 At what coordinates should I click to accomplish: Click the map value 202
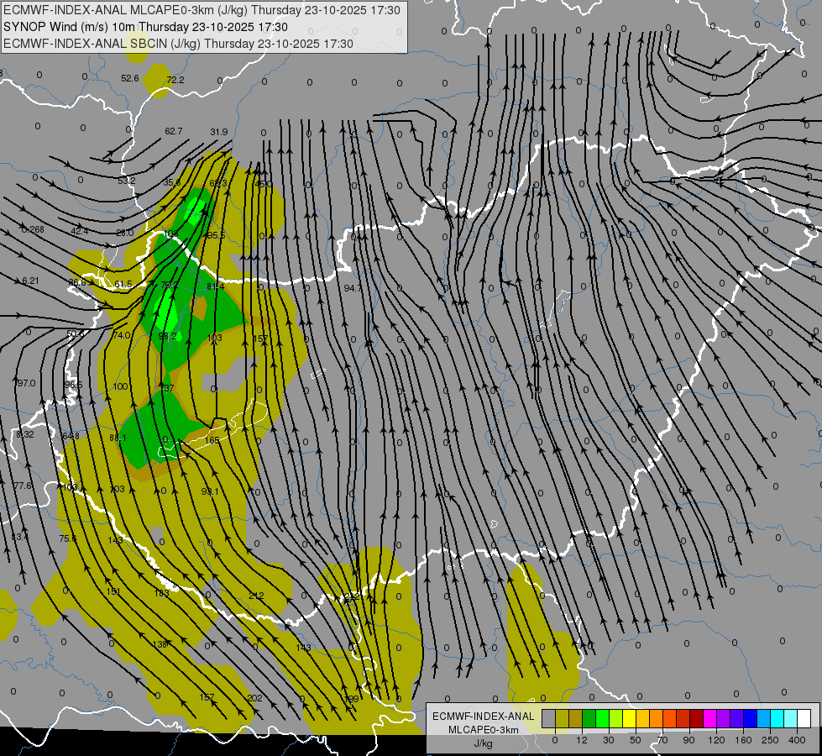[x=254, y=698]
